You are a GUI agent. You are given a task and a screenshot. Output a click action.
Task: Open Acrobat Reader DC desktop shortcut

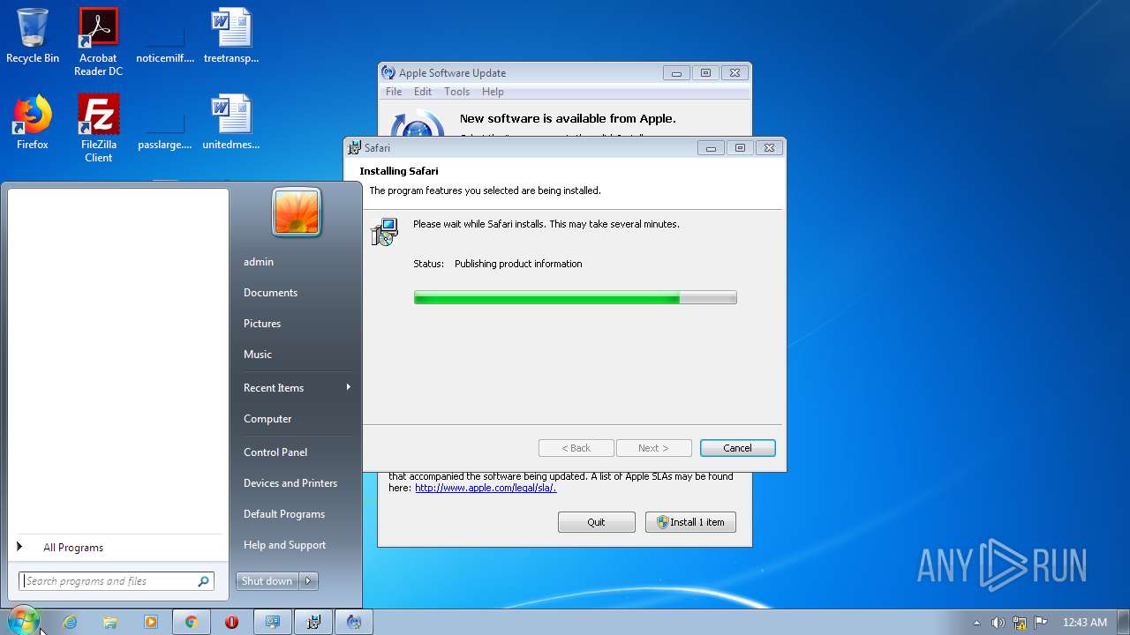tap(98, 42)
